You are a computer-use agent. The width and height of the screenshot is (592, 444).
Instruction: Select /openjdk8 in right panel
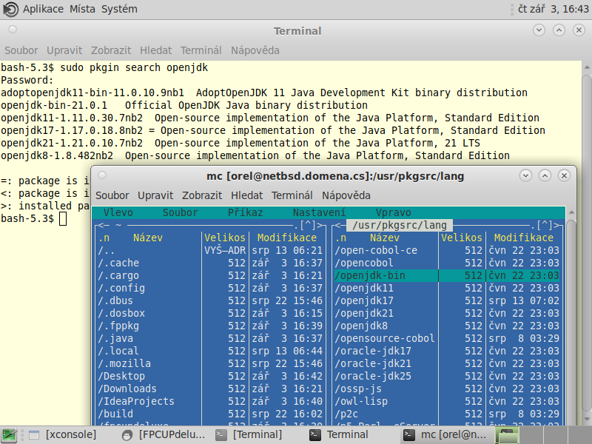pos(447,326)
